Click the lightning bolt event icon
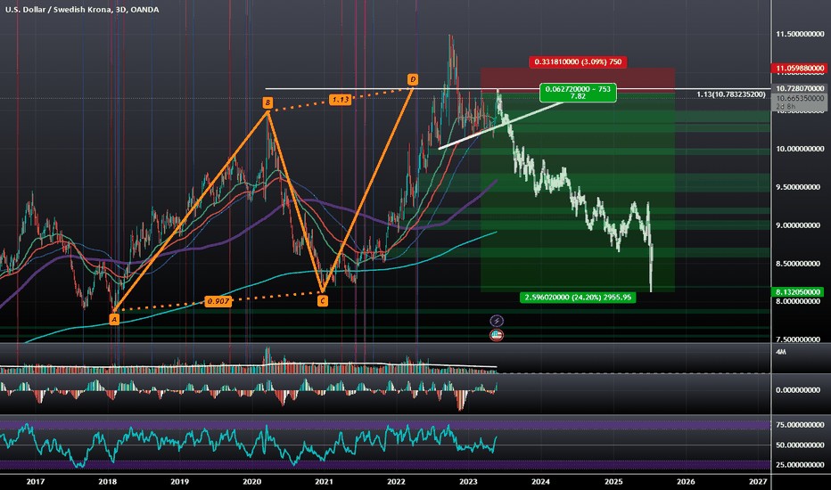This screenshot has width=831, height=490. coord(497,321)
